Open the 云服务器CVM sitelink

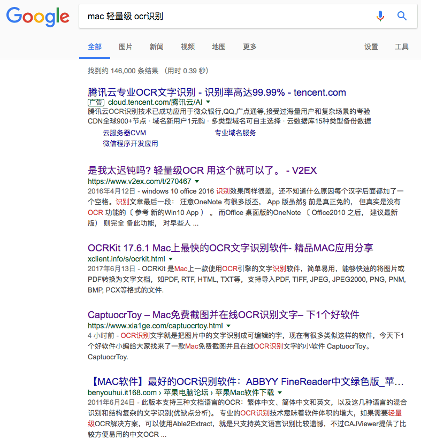124,133
